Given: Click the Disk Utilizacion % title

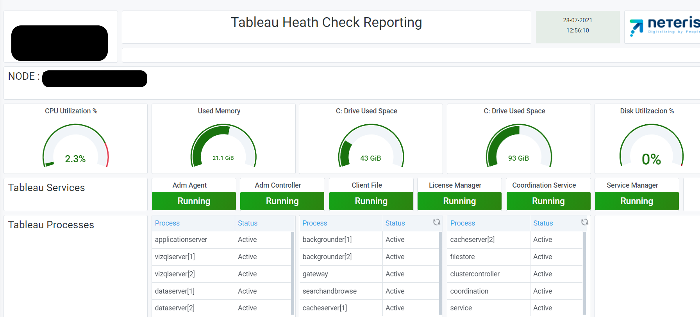Looking at the screenshot, I should [647, 111].
